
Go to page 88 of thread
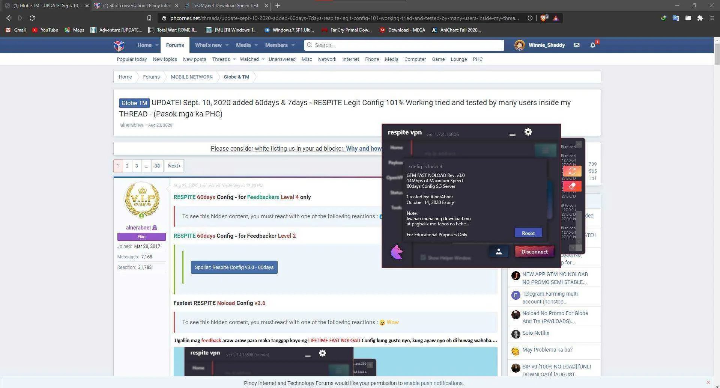[157, 166]
